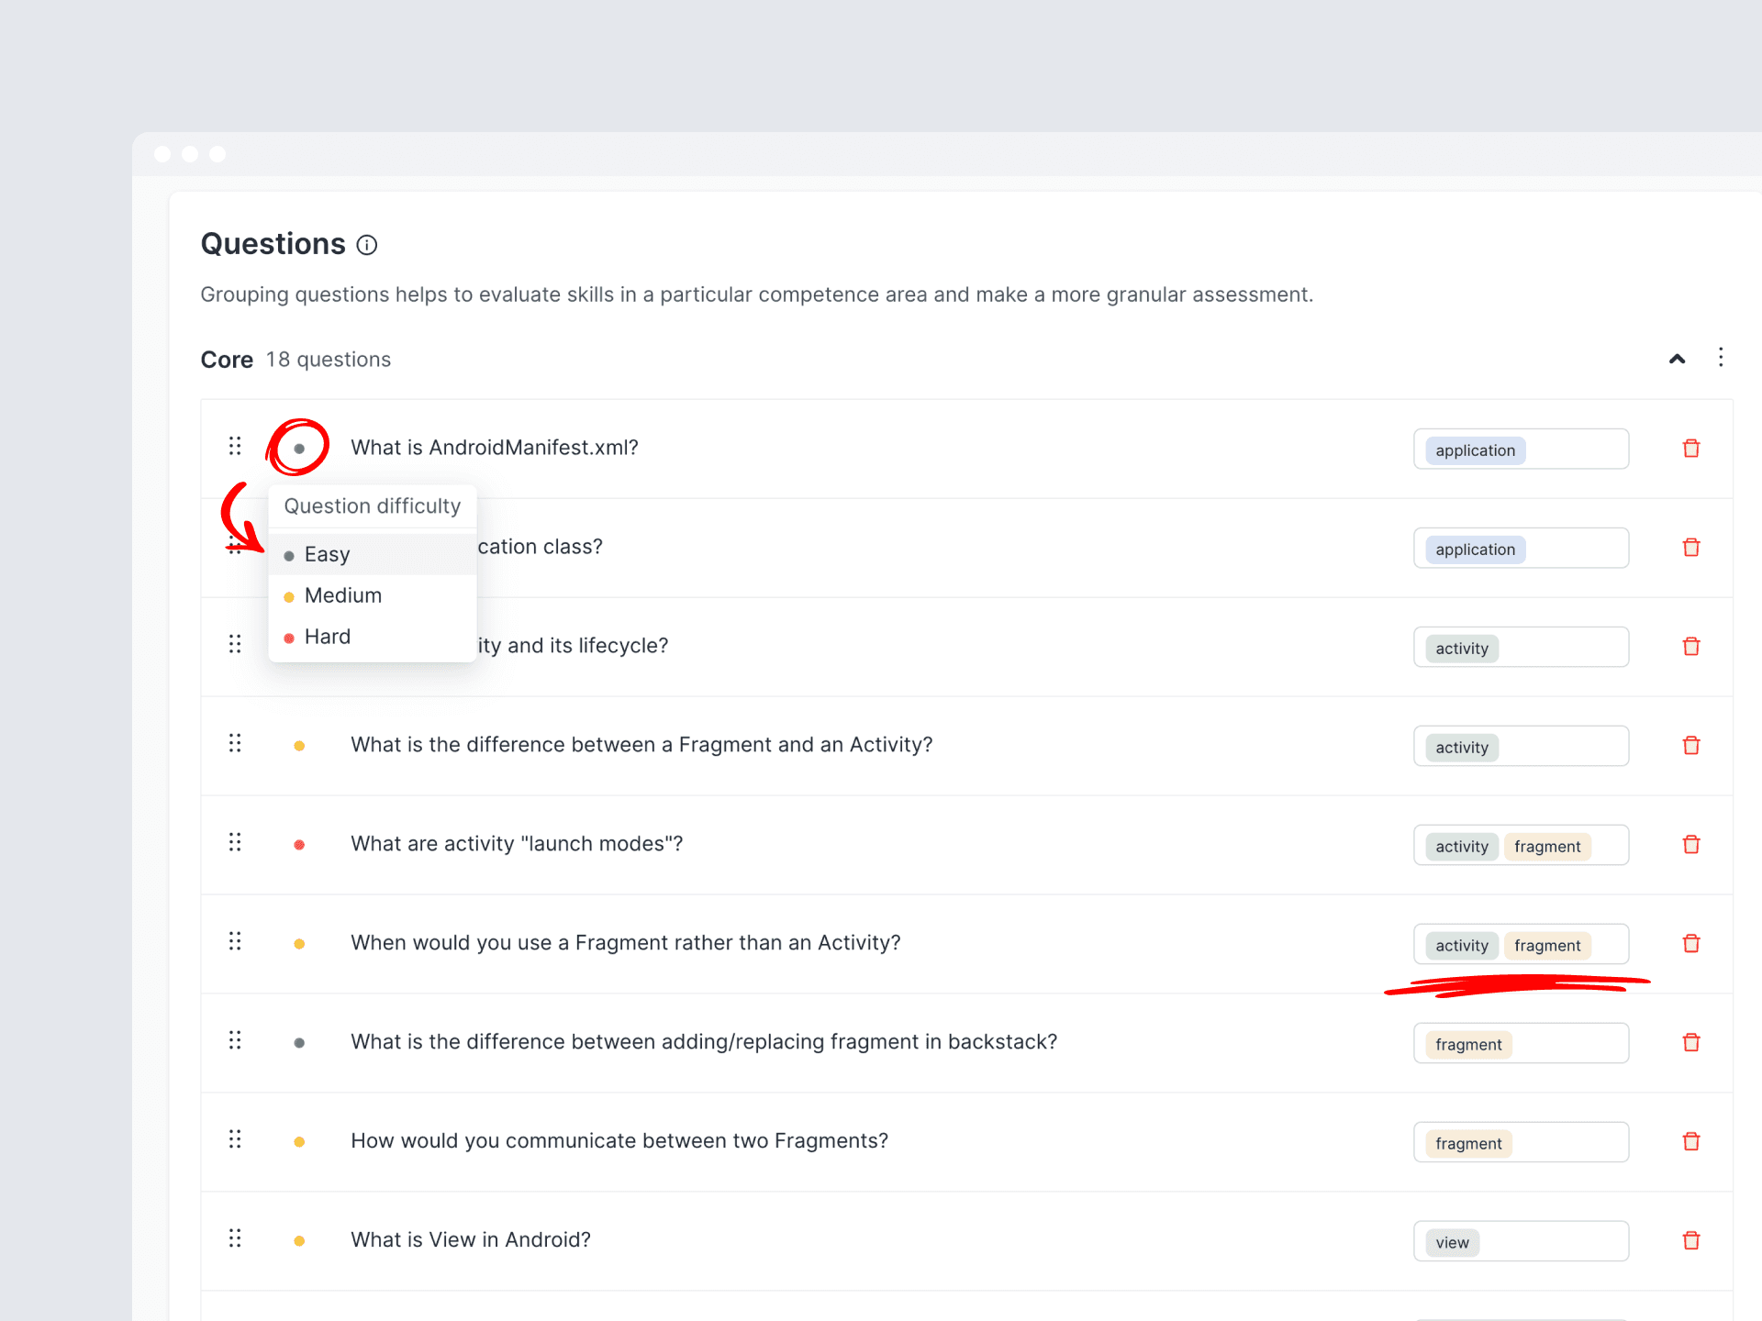Choose Hard difficulty option

[x=327, y=638]
